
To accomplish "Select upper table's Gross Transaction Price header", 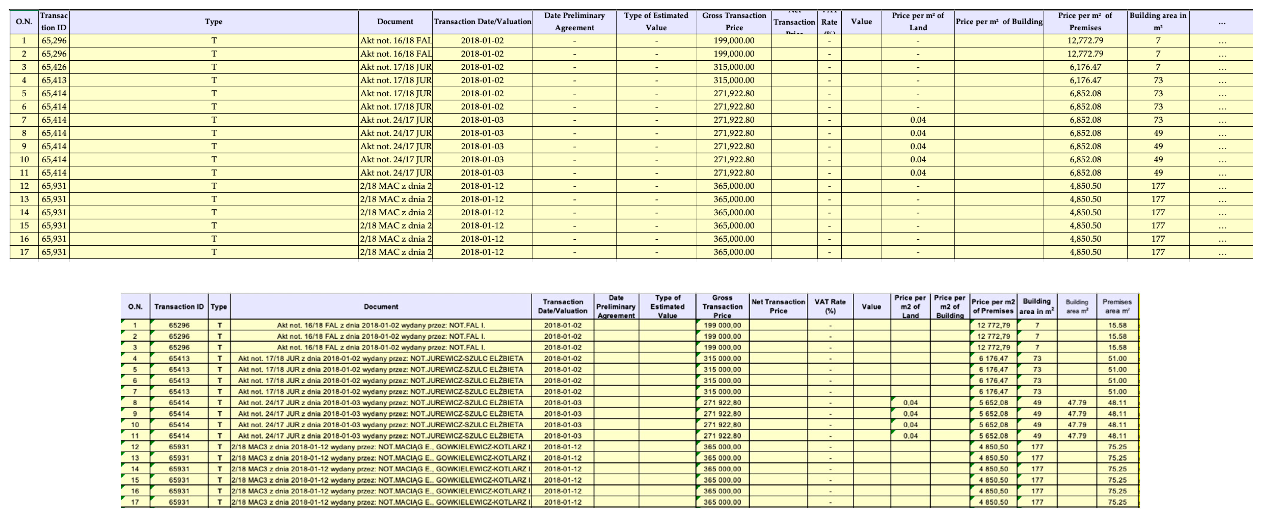I will 734,22.
